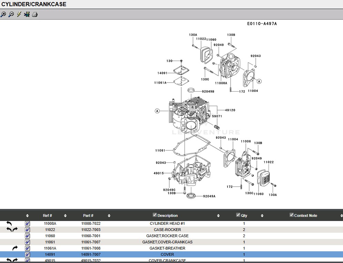Click the Ref # column header

click(47, 215)
